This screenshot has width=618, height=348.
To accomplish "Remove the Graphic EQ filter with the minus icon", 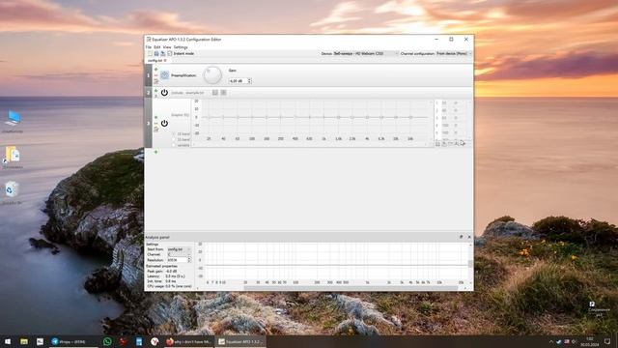I will coord(156,123).
